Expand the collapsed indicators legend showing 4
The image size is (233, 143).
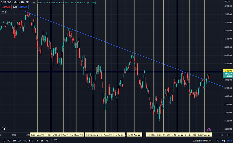click(4, 12)
